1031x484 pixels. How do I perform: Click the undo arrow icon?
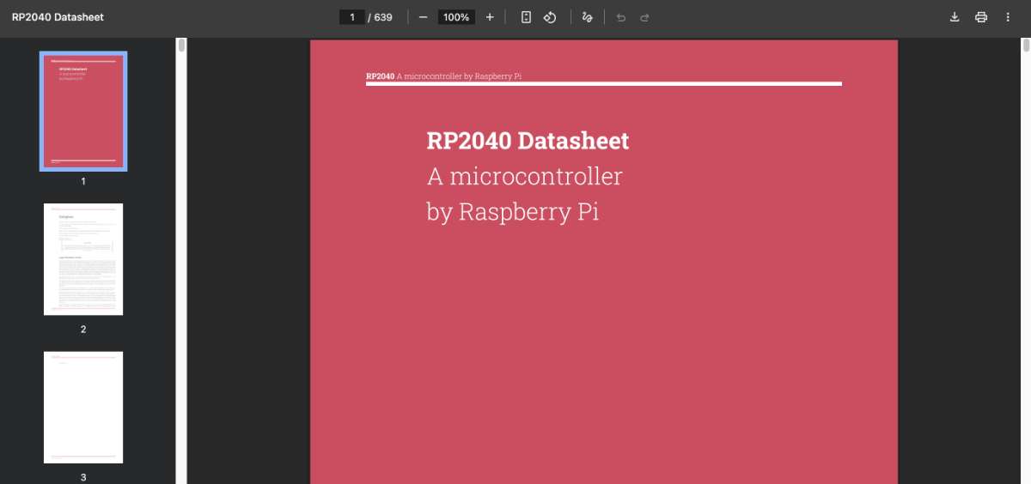pyautogui.click(x=621, y=17)
